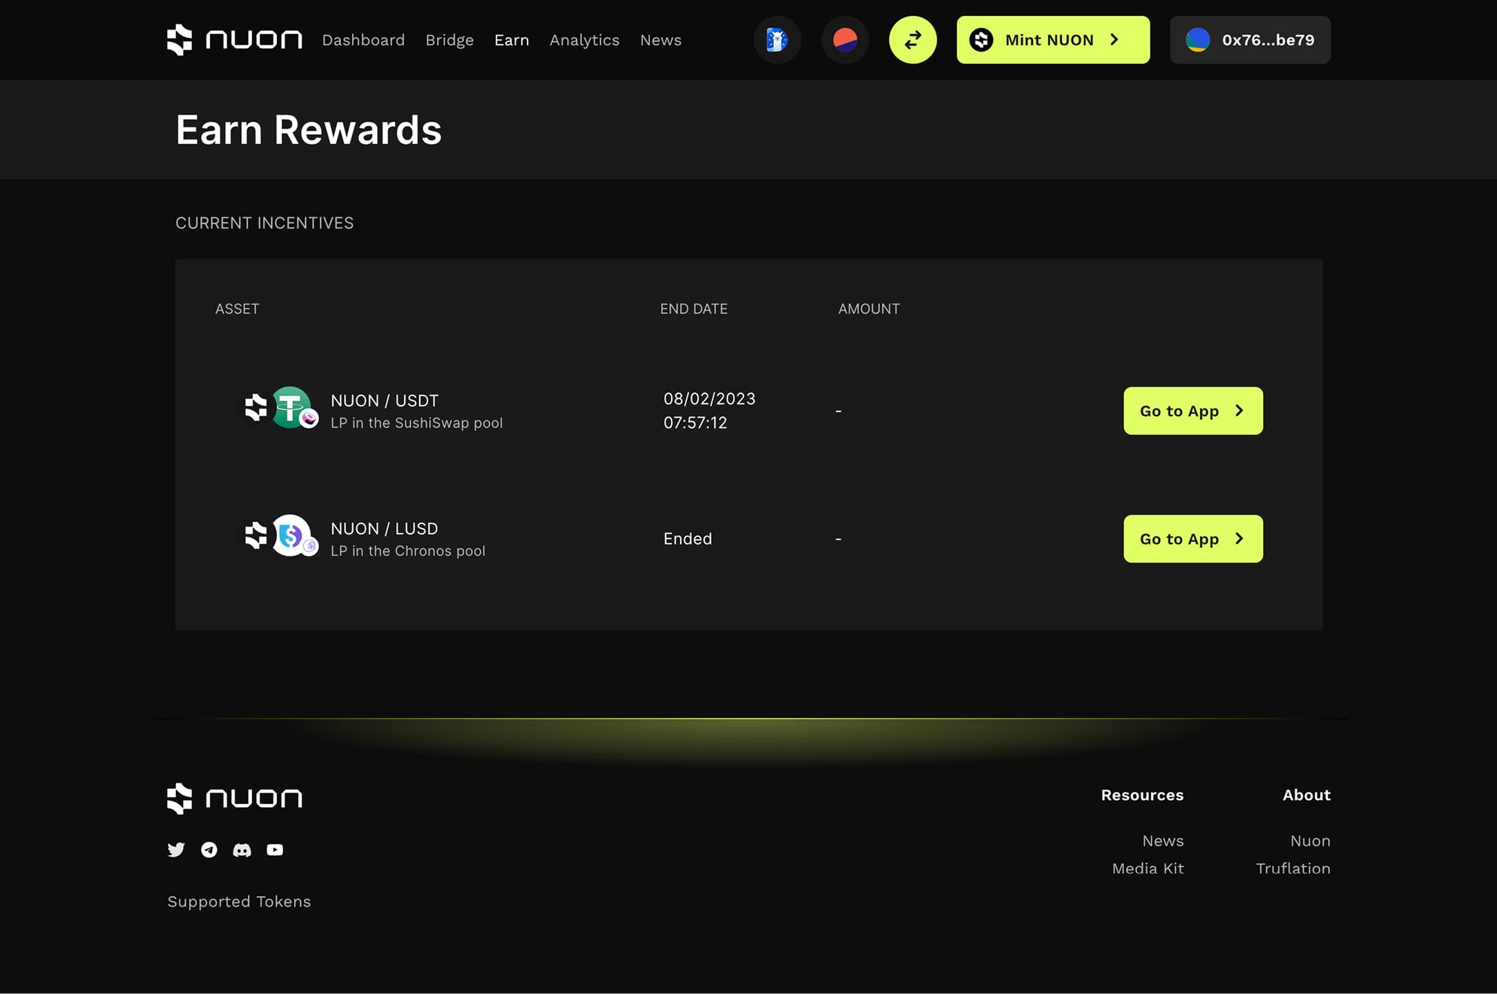Screen dimensions: 1497x994
Task: Click the Nuon logo in the footer
Action: [x=234, y=799]
